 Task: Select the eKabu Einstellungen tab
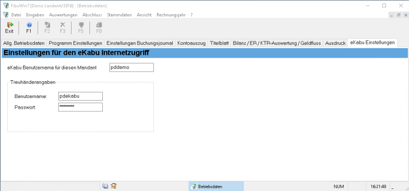point(373,43)
